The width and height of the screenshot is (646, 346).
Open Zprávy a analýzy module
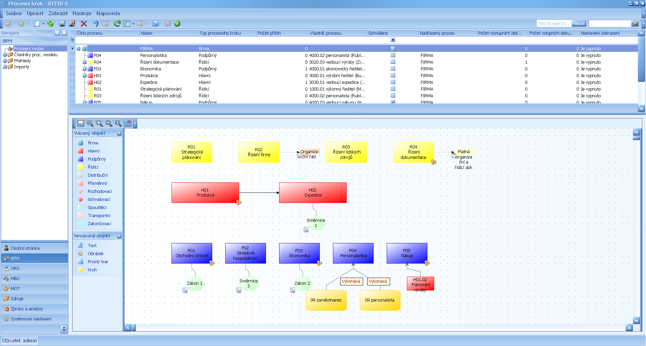pos(34,309)
